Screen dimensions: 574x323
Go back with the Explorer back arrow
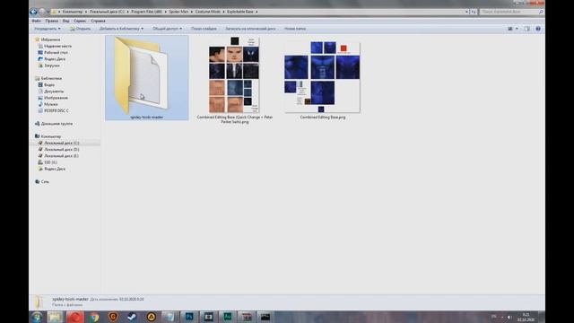click(x=34, y=12)
